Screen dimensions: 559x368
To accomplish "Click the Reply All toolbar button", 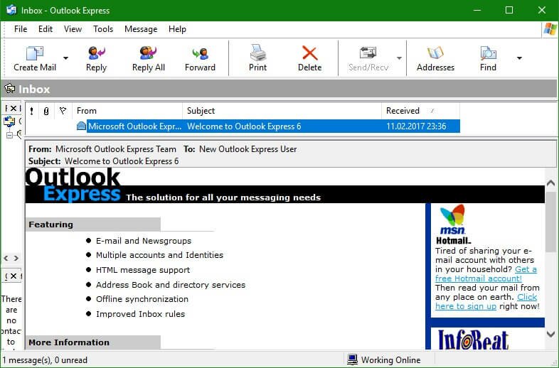I will pyautogui.click(x=149, y=59).
